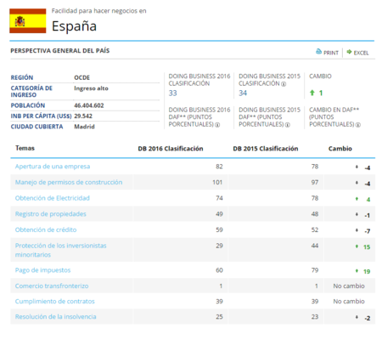Click the 2016 ranking value 33
This screenshot has width=382, height=340.
(173, 93)
